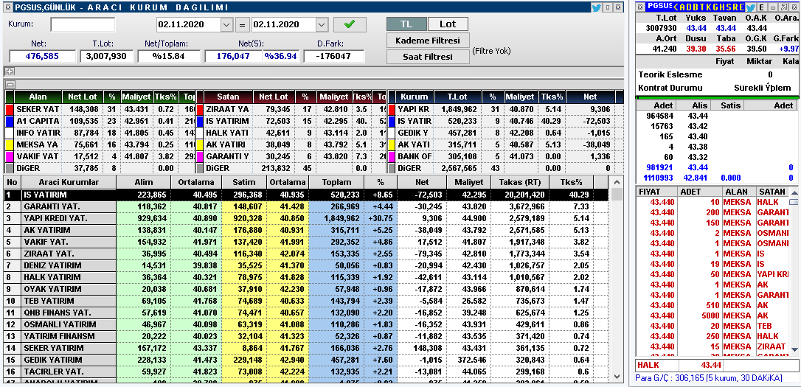Click the boxed E button in quote window title bar
801x387 pixels.
[x=762, y=7]
